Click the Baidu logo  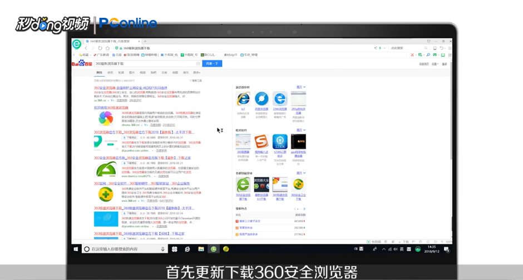point(82,63)
